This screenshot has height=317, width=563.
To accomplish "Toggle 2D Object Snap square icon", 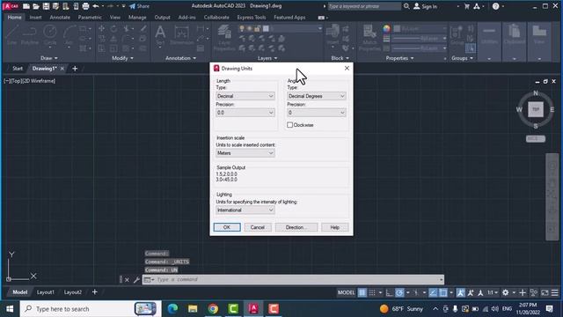I will pyautogui.click(x=443, y=292).
